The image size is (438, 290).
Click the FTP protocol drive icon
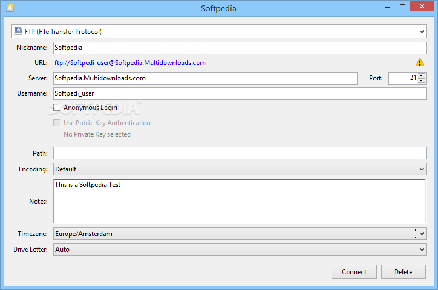pyautogui.click(x=18, y=31)
